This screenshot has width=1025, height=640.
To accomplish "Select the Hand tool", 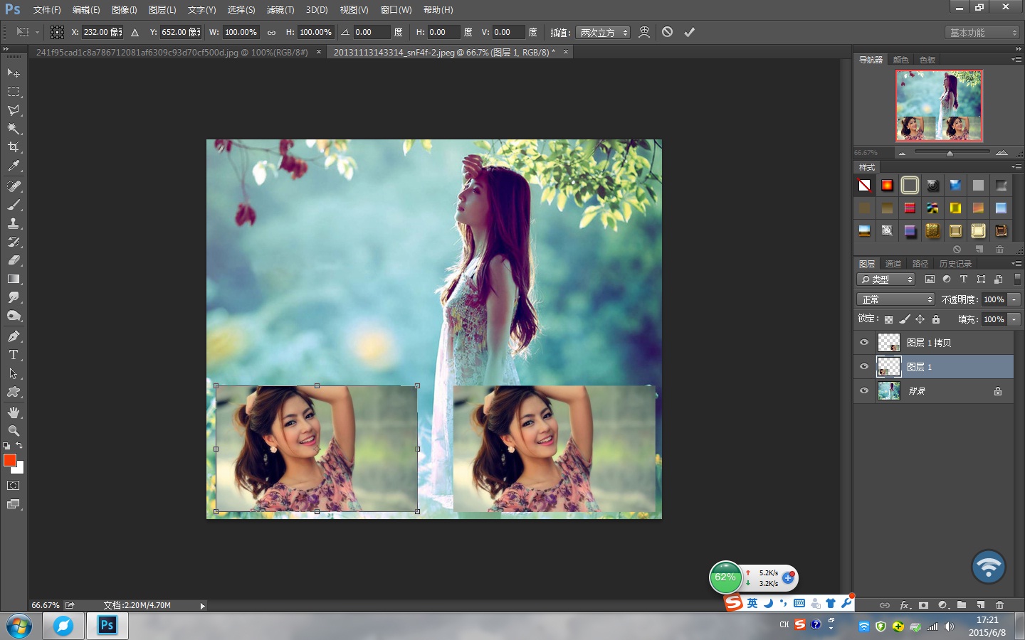I will pos(14,412).
